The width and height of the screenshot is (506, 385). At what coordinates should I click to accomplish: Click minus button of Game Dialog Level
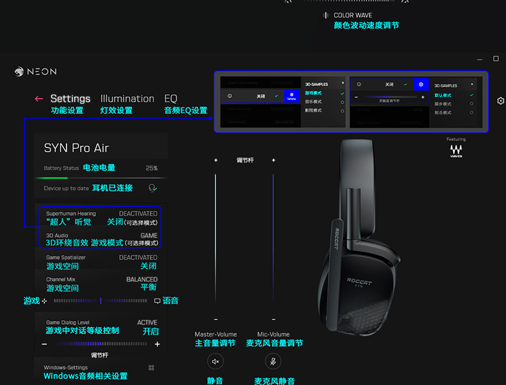44,344
